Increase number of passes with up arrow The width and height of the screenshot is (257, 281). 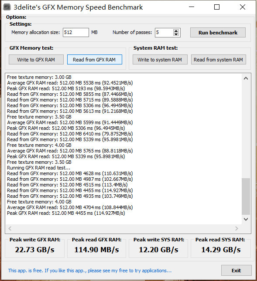pos(176,30)
